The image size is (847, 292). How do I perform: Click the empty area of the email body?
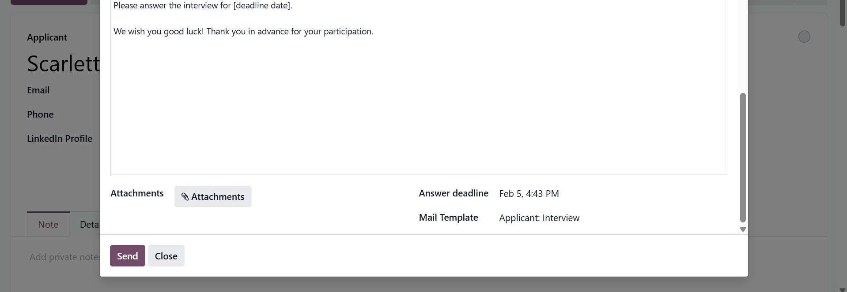[x=418, y=110]
